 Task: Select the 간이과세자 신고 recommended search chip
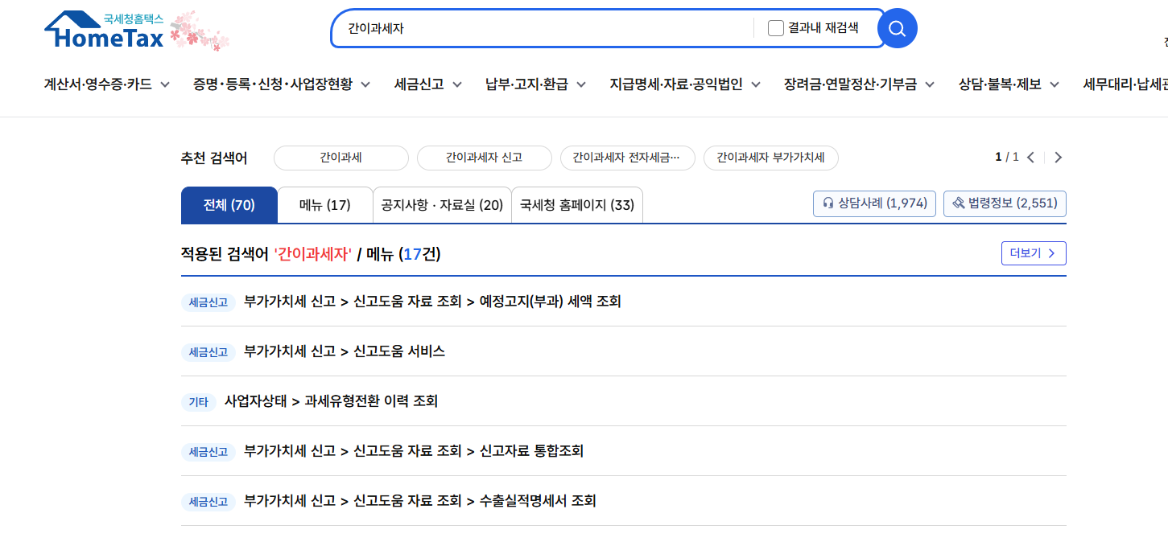point(484,158)
